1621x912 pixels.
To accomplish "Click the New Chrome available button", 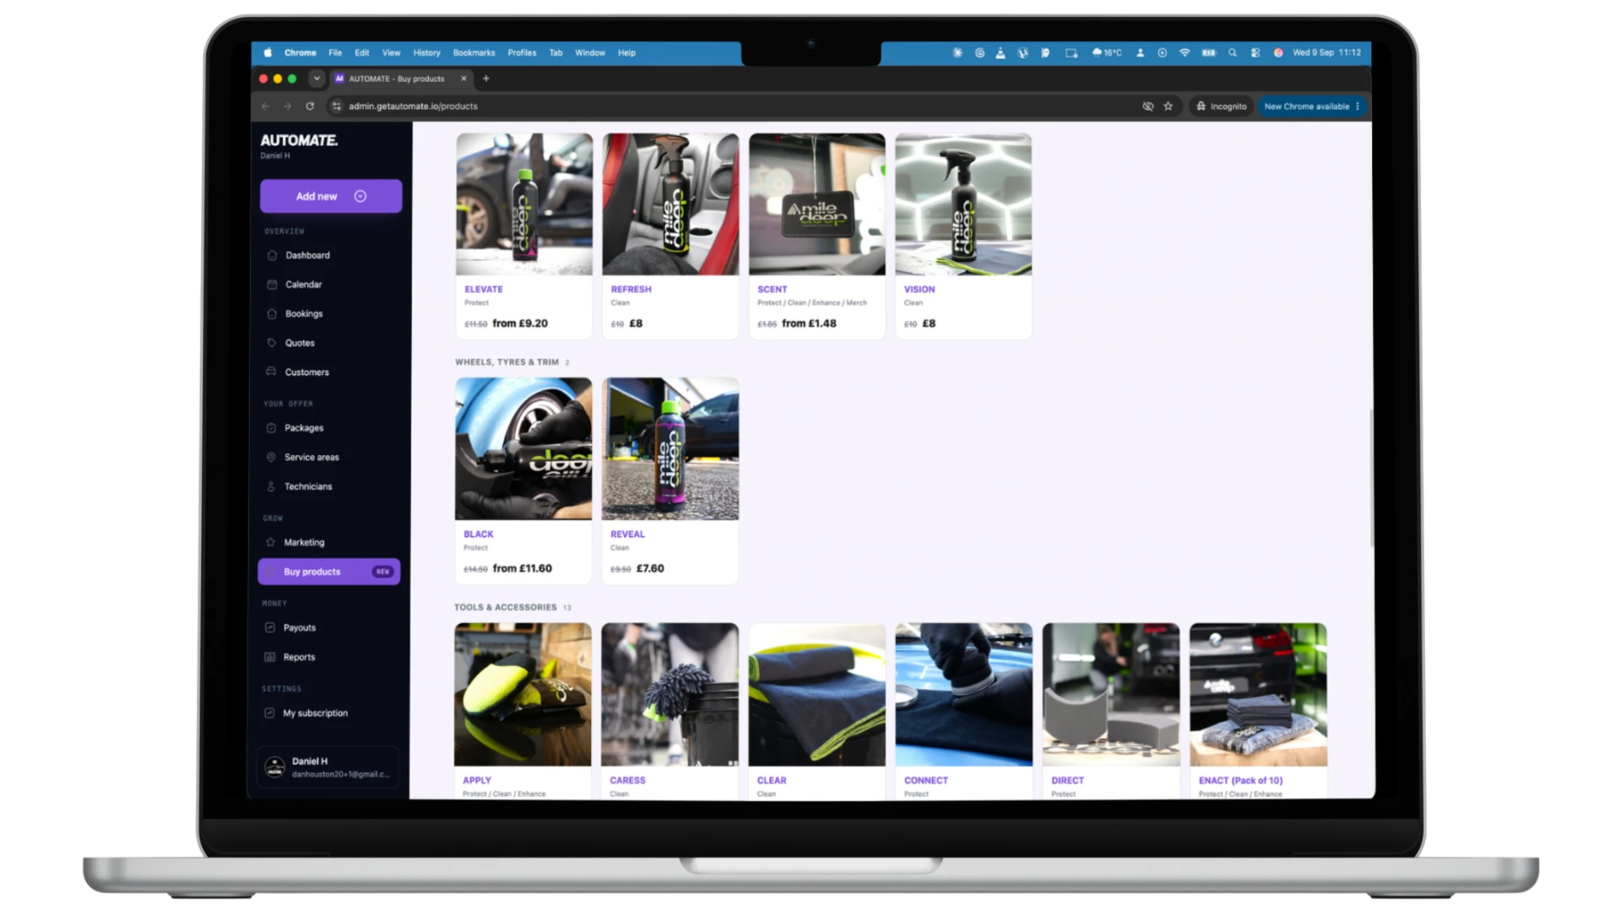I will coord(1311,106).
